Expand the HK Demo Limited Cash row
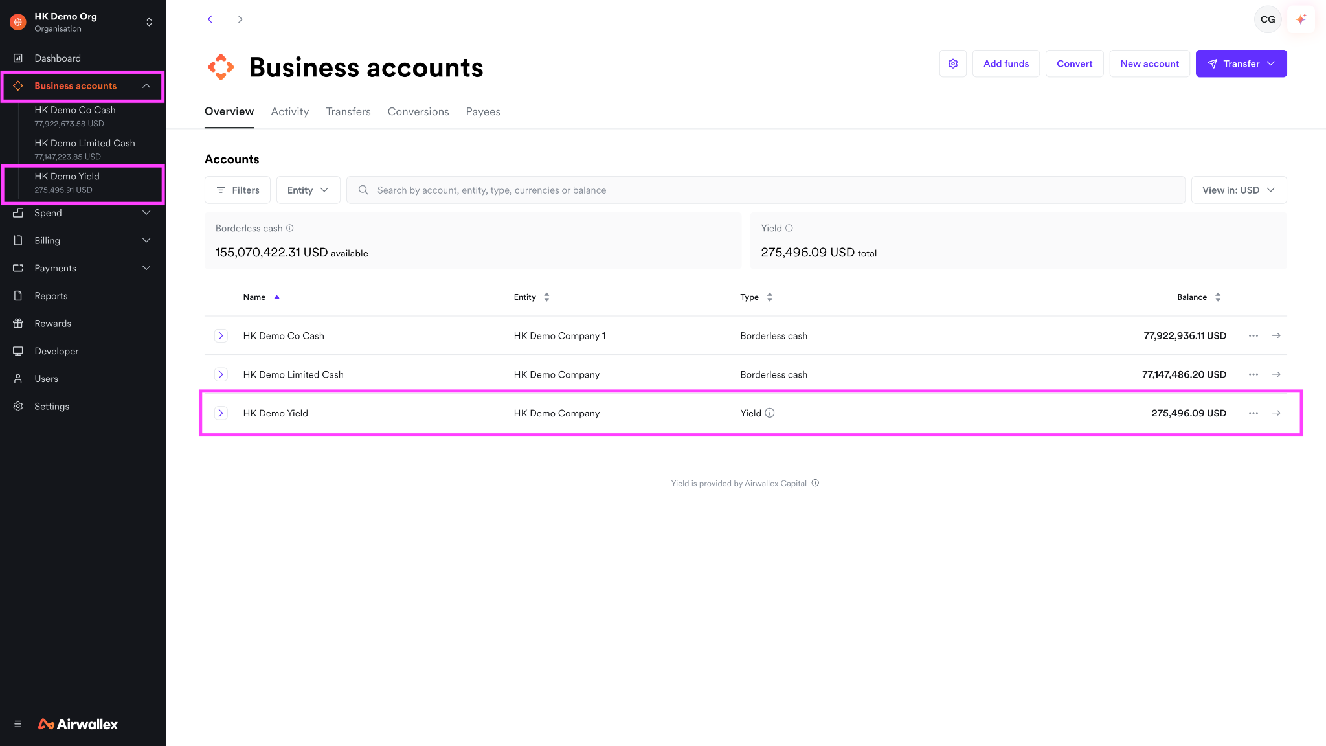The height and width of the screenshot is (746, 1326). [x=221, y=374]
